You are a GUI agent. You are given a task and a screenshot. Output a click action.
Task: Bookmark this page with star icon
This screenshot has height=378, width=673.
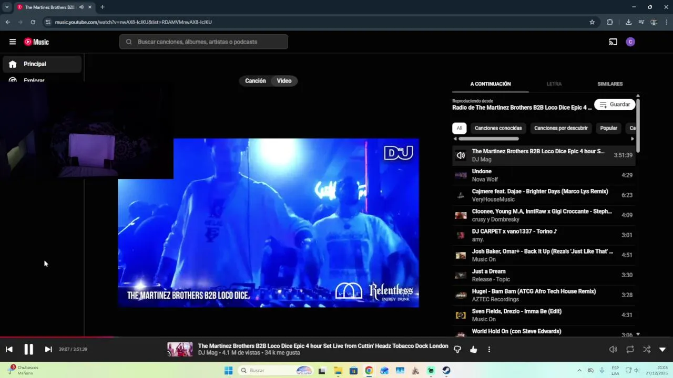tap(592, 22)
